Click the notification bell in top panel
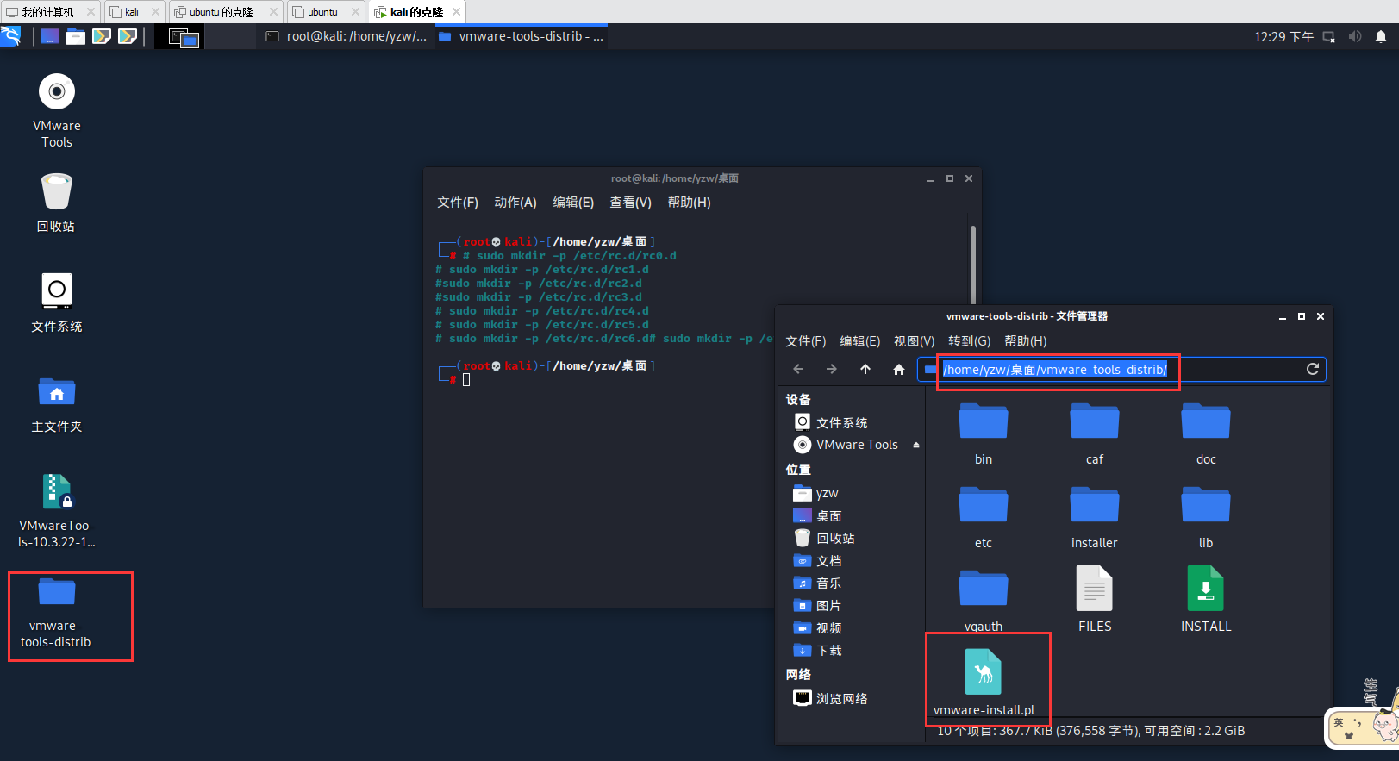The image size is (1399, 761). 1380,36
